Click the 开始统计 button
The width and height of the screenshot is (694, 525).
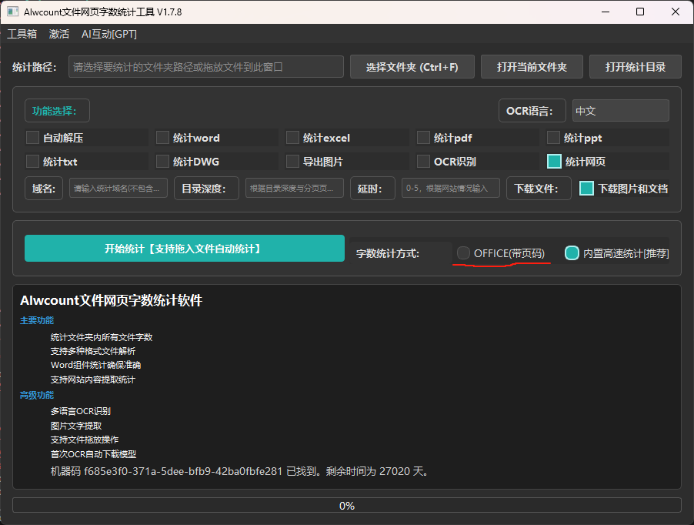pos(185,249)
